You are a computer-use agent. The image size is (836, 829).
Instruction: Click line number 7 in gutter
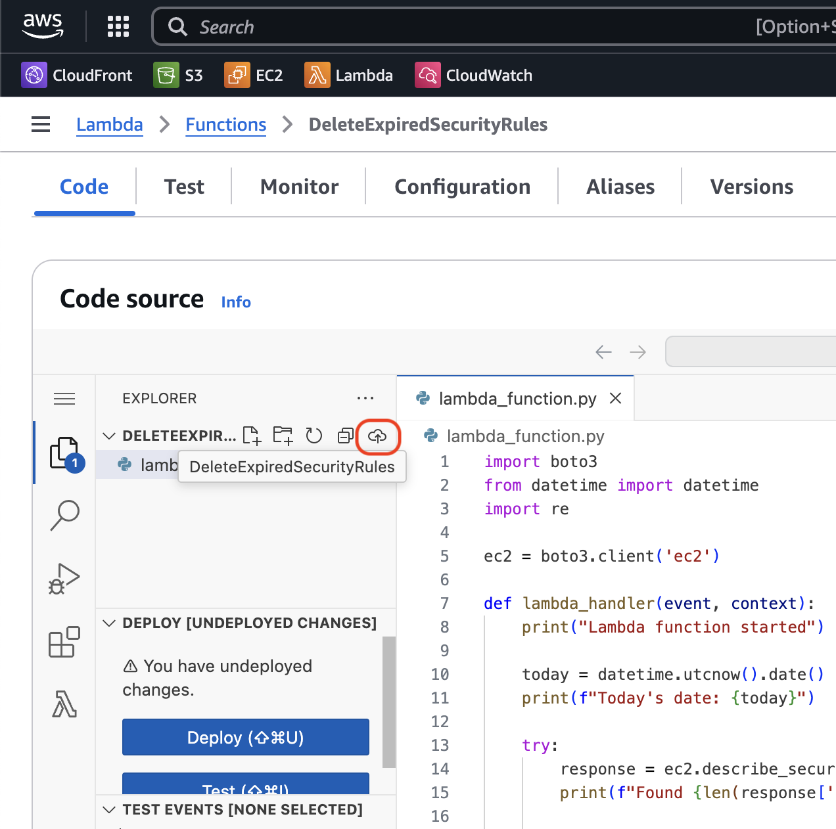[445, 603]
